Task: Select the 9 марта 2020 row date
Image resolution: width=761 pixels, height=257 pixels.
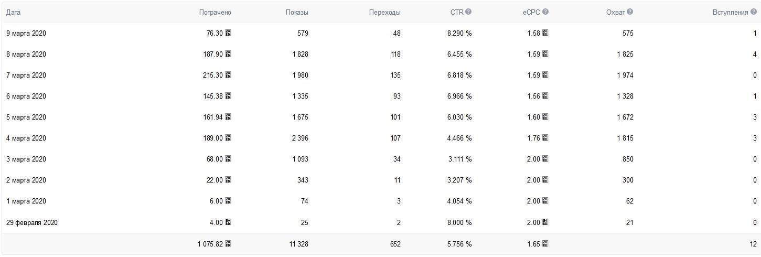Action: [x=26, y=33]
